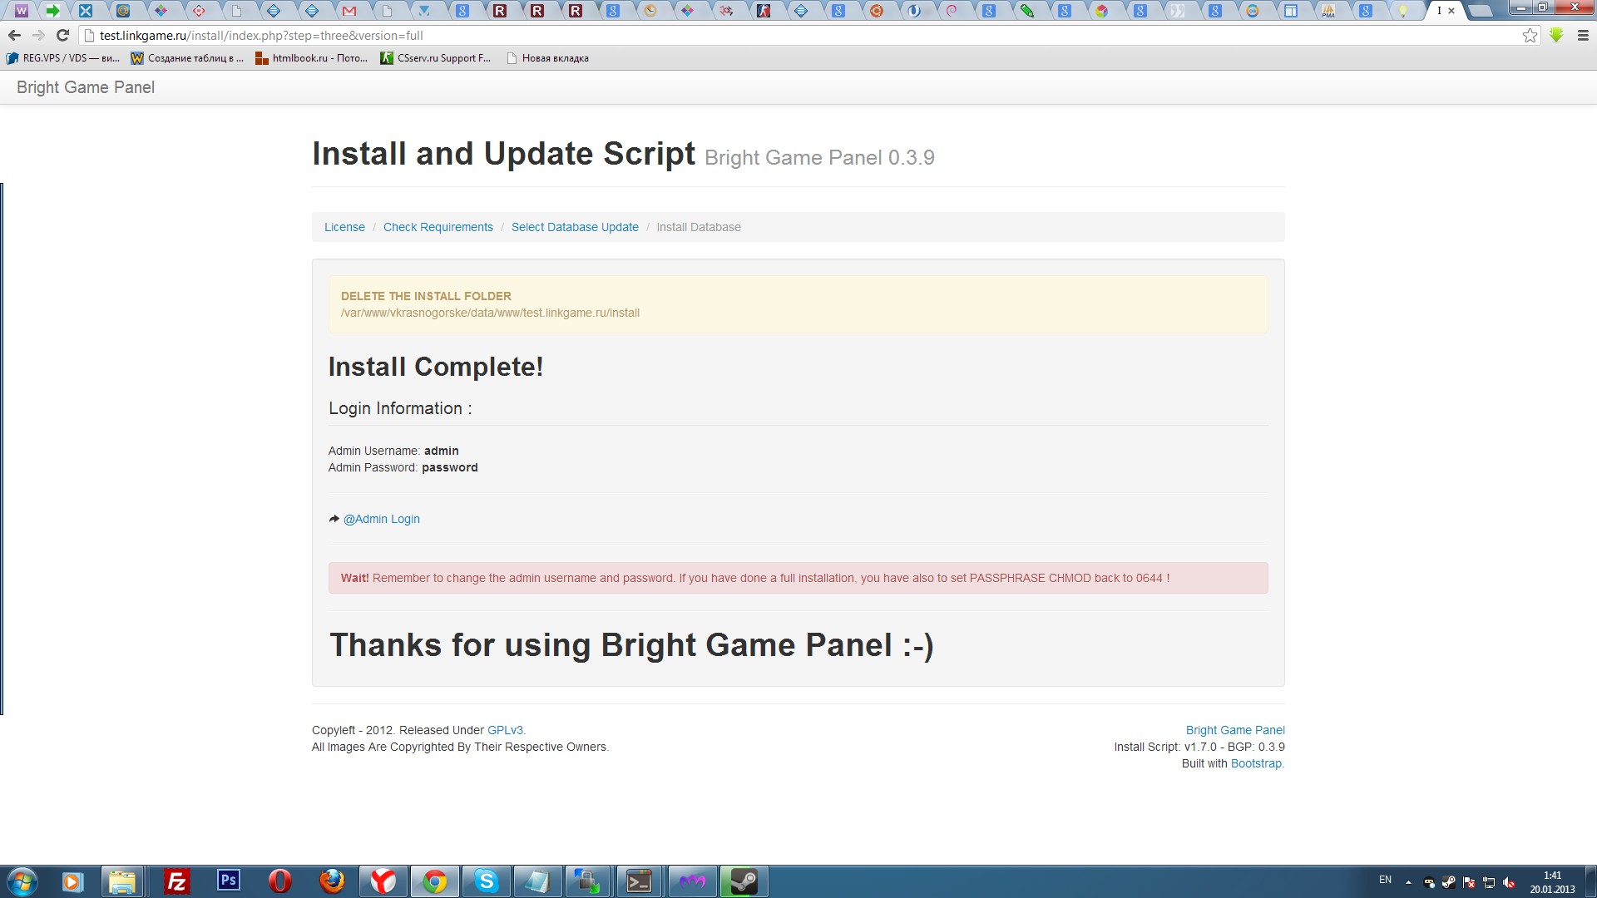Viewport: 1597px width, 898px height.
Task: Open Steam from the taskbar
Action: pyautogui.click(x=744, y=881)
